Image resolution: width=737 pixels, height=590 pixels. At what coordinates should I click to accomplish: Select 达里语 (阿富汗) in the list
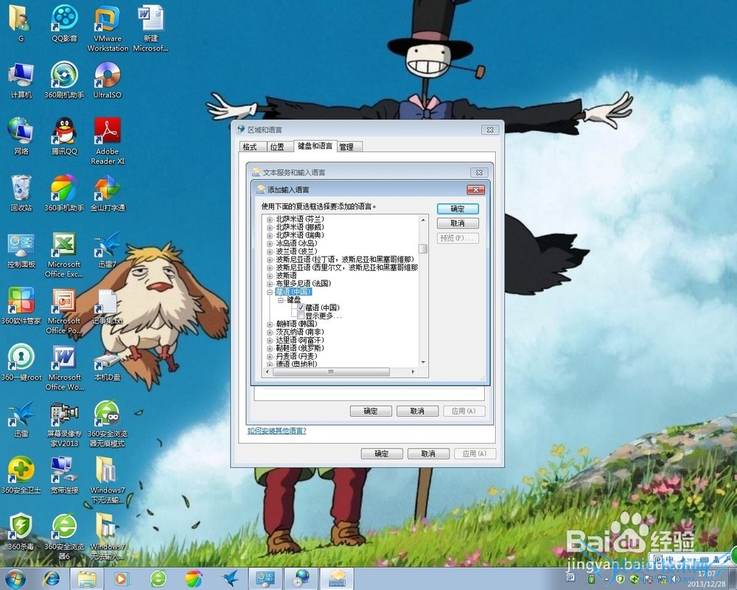pyautogui.click(x=300, y=340)
